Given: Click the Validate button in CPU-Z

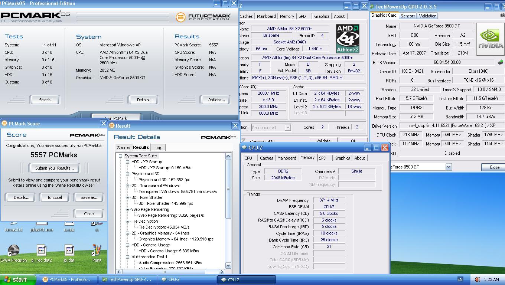Looking at the screenshot, I should coord(323,141).
